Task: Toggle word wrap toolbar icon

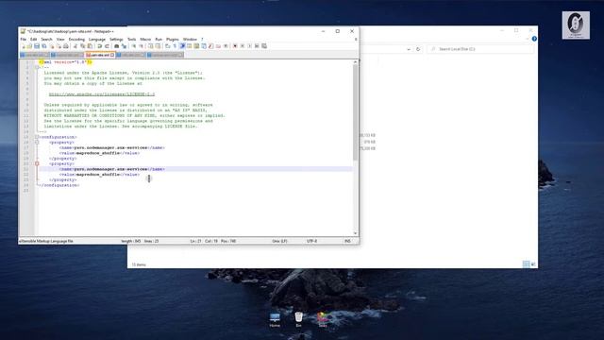Action: (x=167, y=46)
